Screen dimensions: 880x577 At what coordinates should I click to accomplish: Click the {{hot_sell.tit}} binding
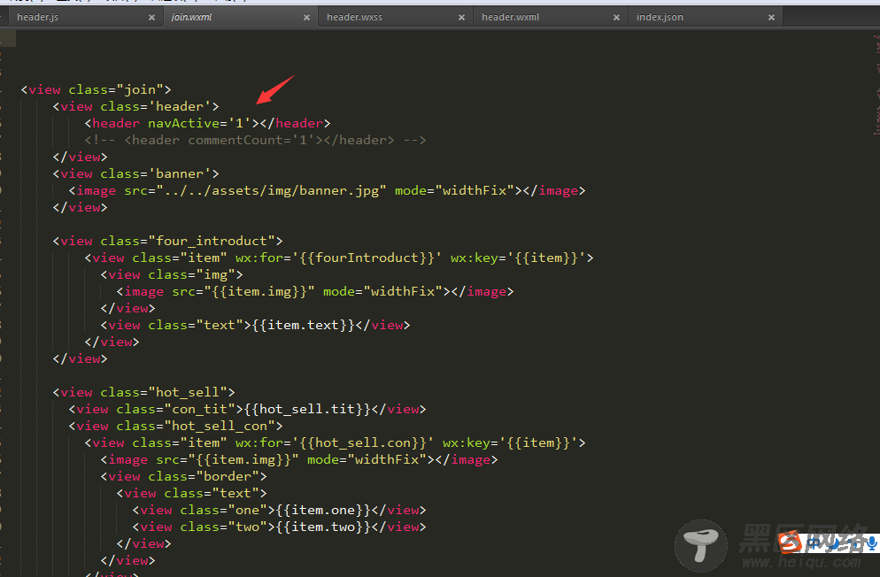coord(307,410)
